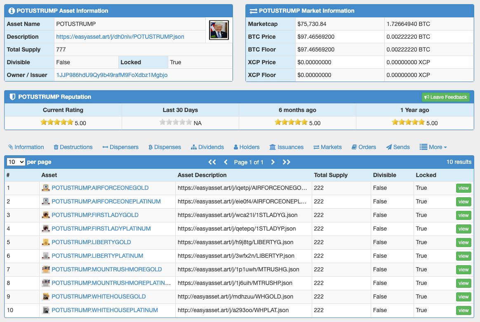Screen dimensions: 480x322
Task: Expand the More dropdown menu
Action: coord(433,147)
